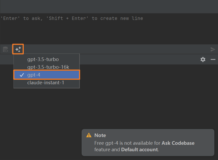Focus the 'Enter to ask' input field
This screenshot has width=218, height=160.
(104, 28)
